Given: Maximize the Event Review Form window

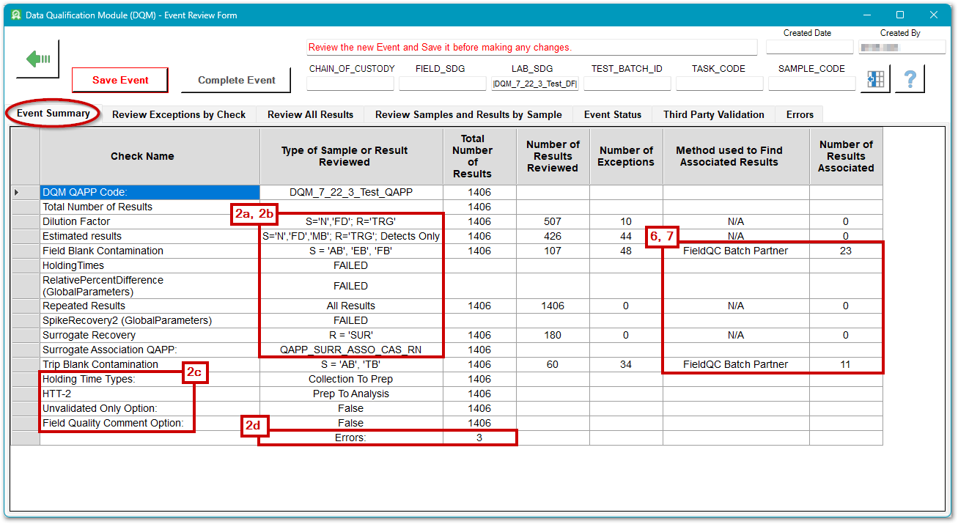Looking at the screenshot, I should point(900,15).
